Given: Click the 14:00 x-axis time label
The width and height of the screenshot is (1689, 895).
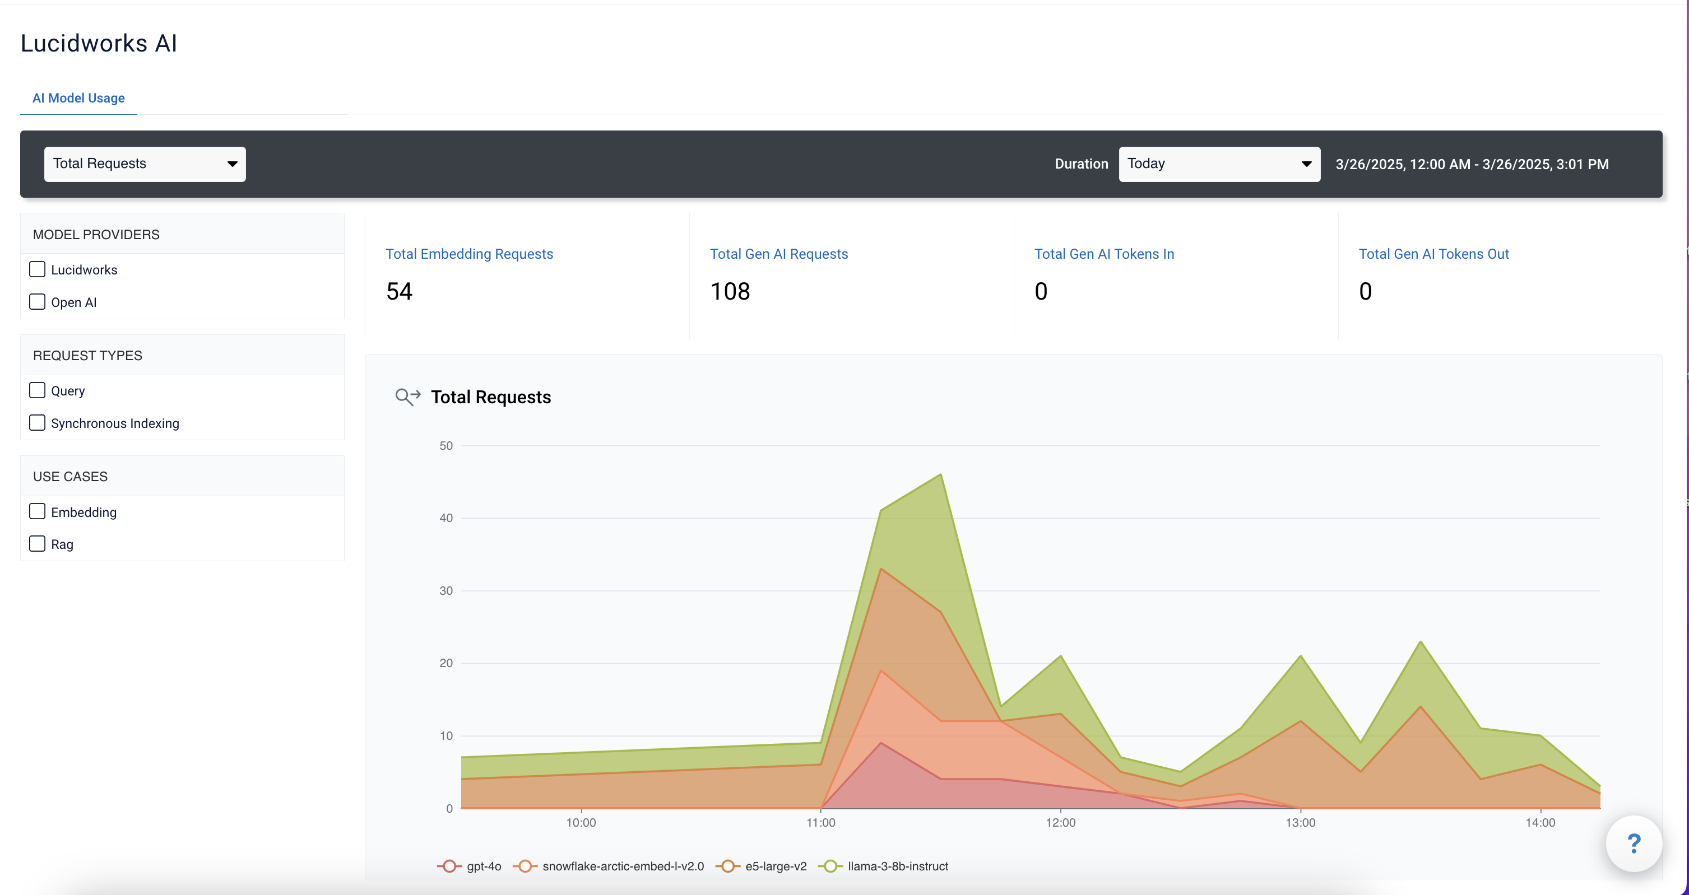Looking at the screenshot, I should point(1540,822).
